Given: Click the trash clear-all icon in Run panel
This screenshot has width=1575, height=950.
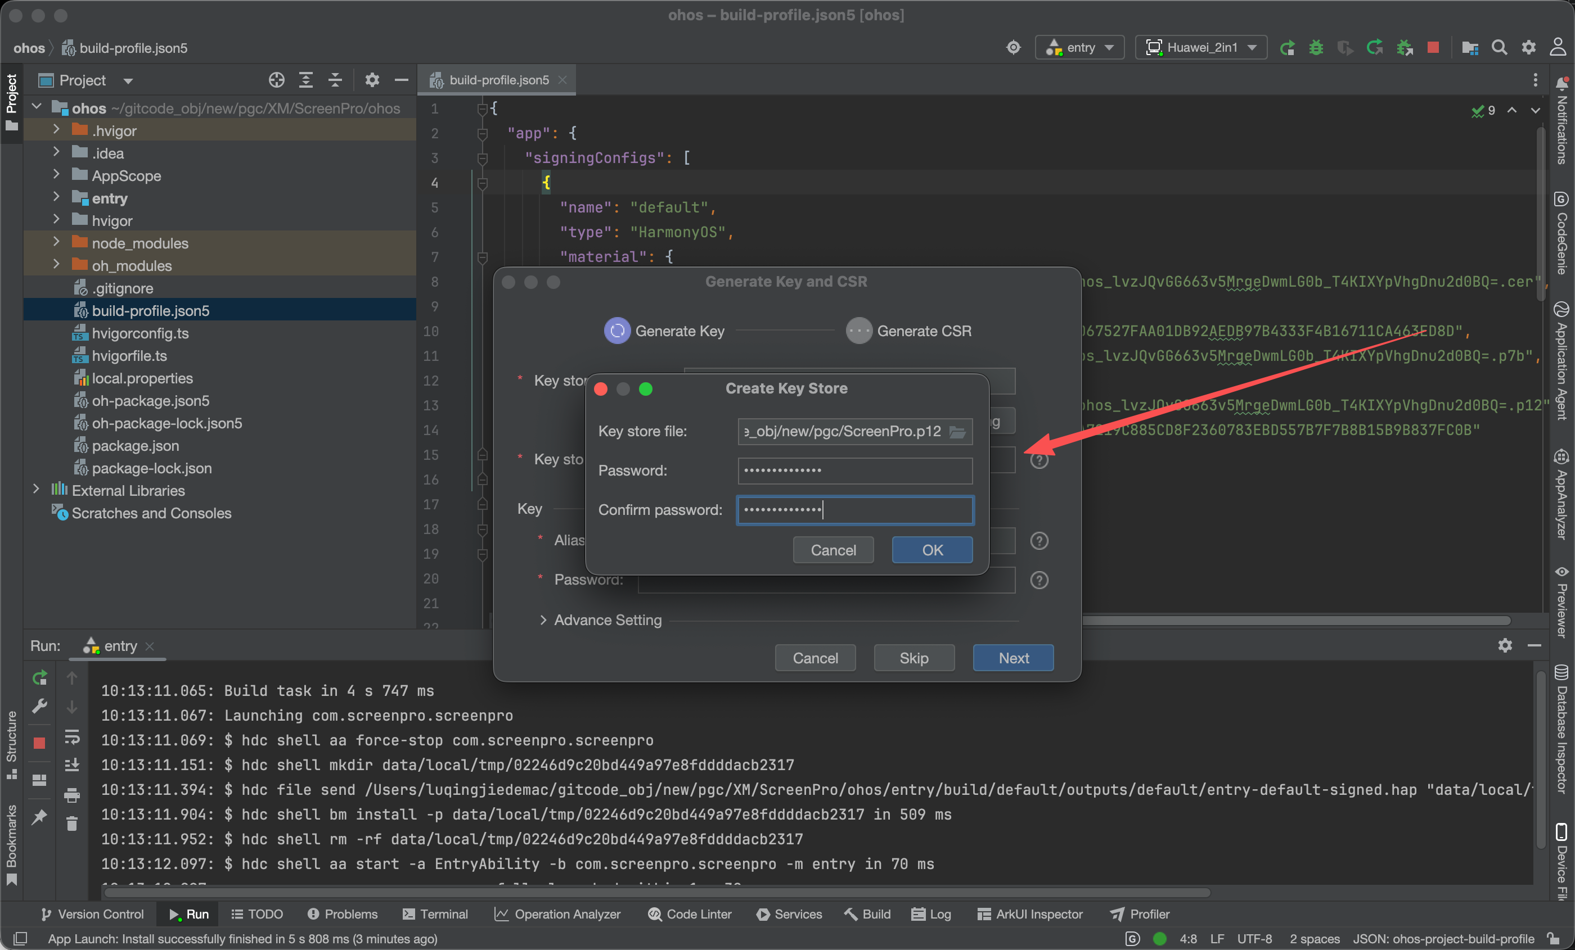Looking at the screenshot, I should [x=72, y=824].
